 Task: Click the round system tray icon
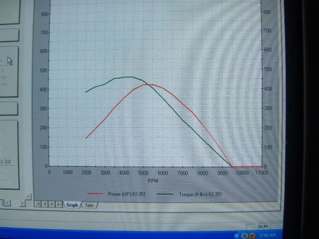(x=245, y=236)
